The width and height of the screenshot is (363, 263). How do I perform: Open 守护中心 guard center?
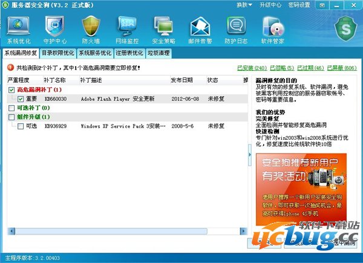tap(54, 30)
